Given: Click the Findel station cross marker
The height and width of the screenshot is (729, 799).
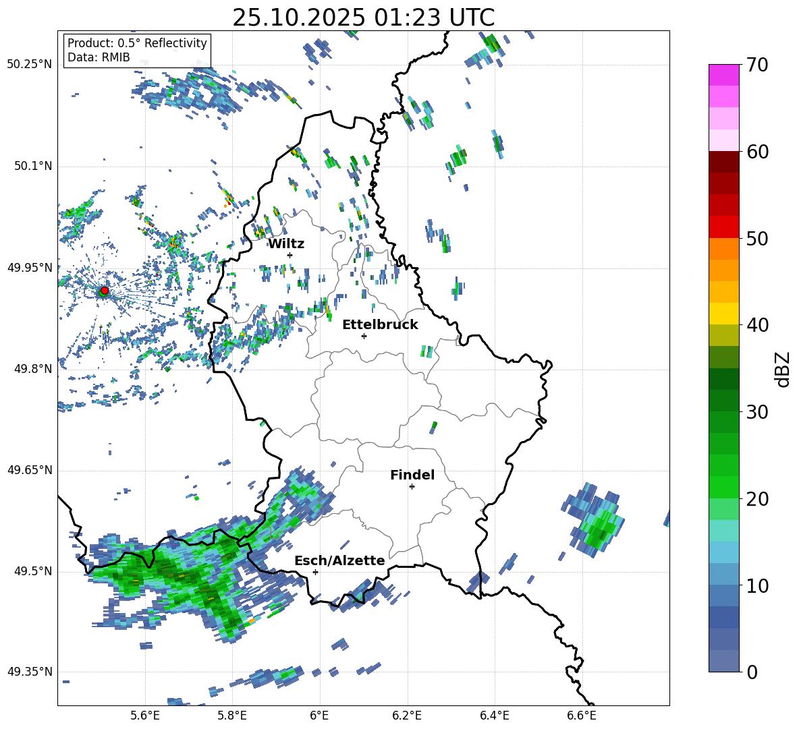Looking at the screenshot, I should (412, 487).
